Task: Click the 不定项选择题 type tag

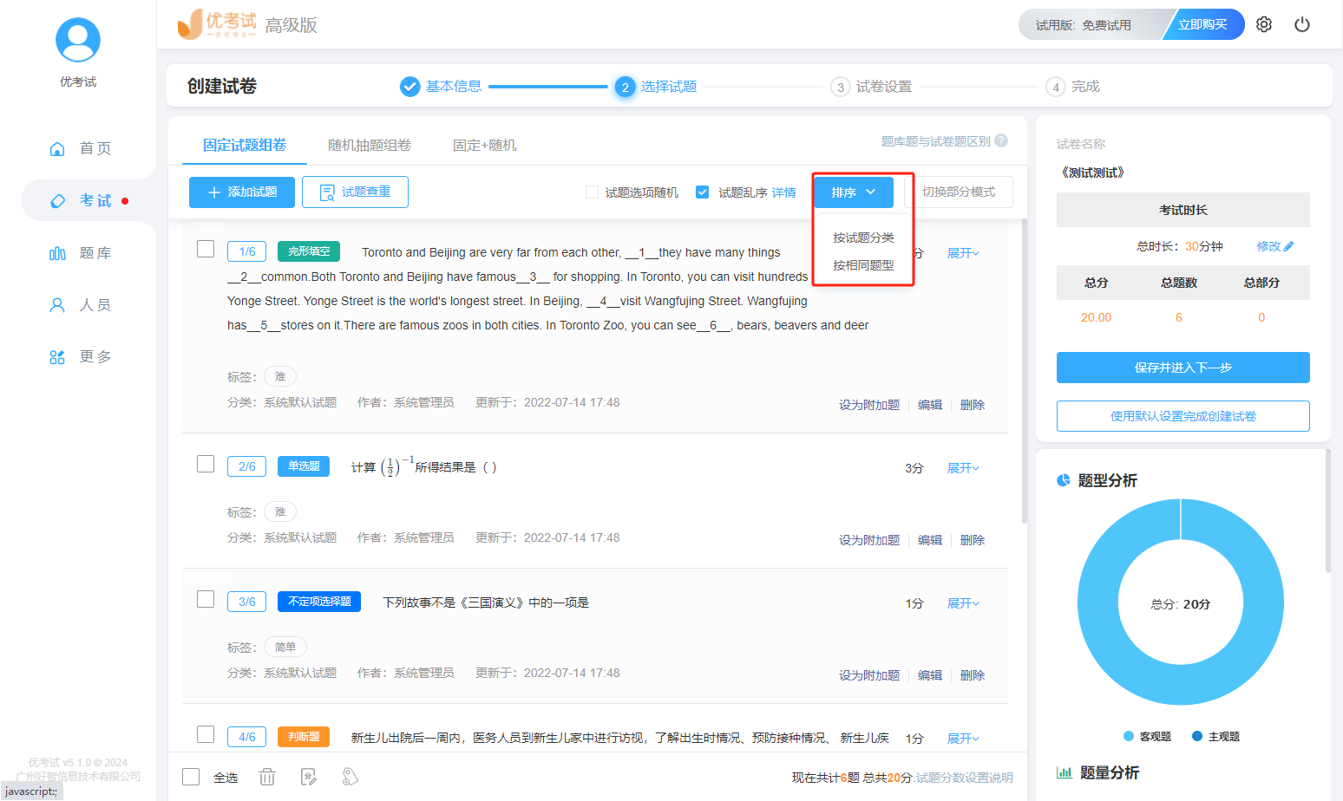Action: (x=319, y=602)
